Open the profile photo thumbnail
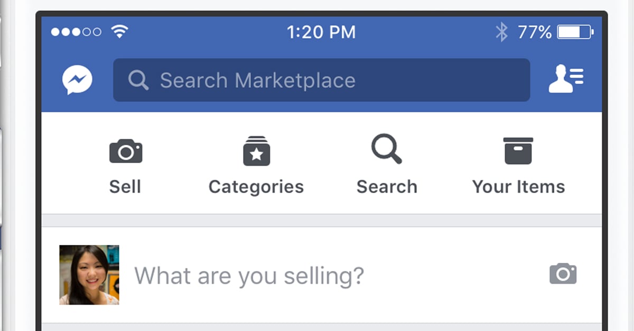This screenshot has height=331, width=634. coord(89,275)
